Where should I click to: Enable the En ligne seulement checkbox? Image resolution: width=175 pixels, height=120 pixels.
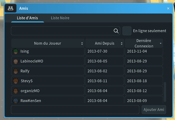click(127, 31)
